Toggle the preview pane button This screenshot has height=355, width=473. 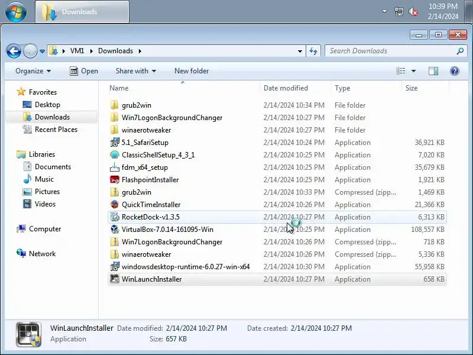(x=433, y=71)
